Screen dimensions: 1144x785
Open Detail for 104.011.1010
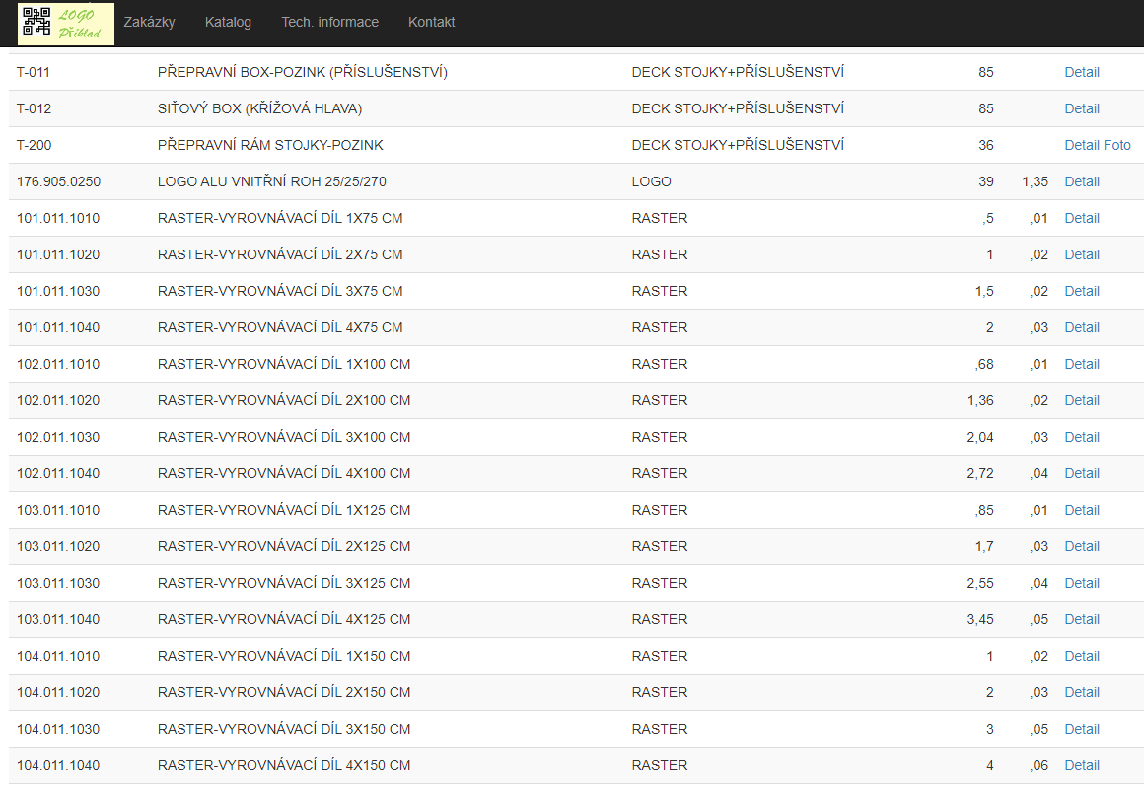tap(1081, 656)
